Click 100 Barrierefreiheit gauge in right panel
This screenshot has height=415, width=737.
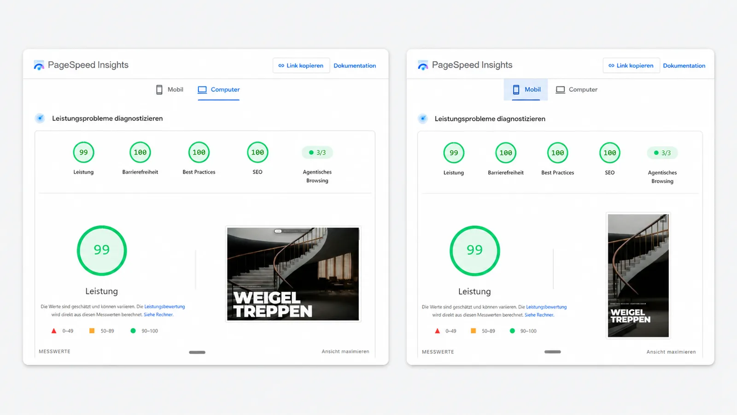pos(506,153)
